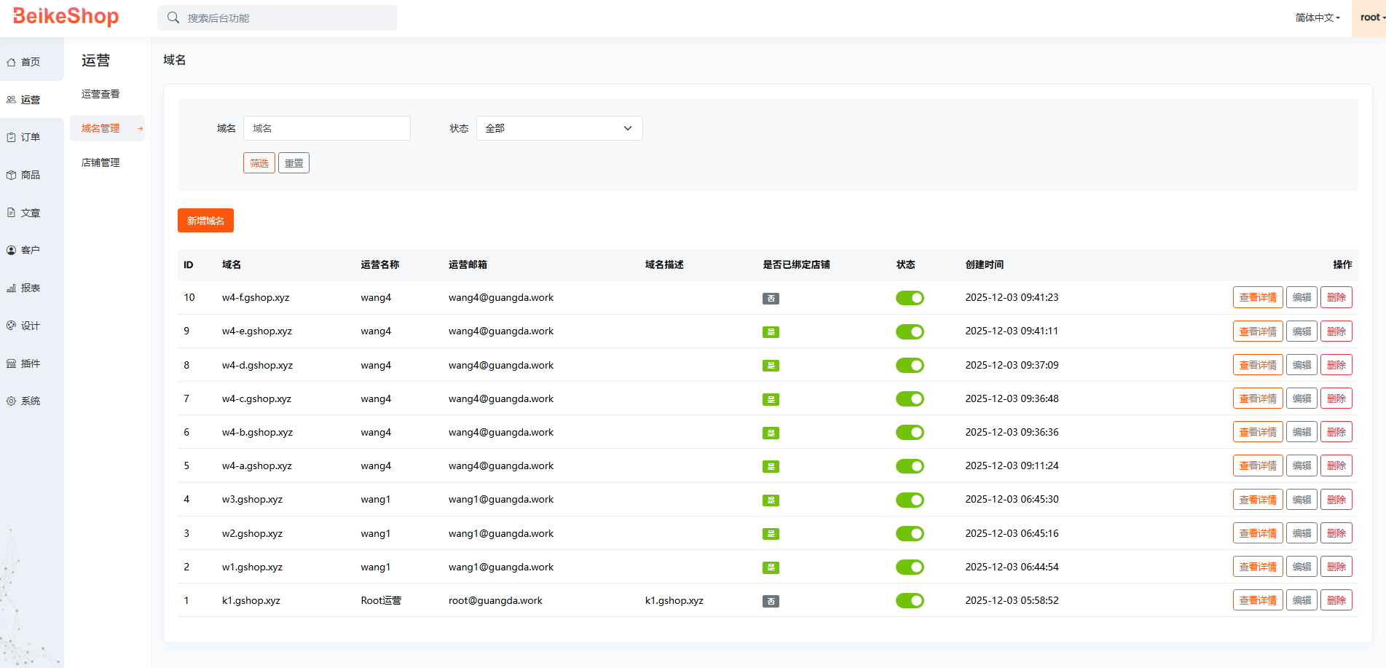Select 运营查看 in the submenu
The height and width of the screenshot is (668, 1386).
[x=101, y=94]
